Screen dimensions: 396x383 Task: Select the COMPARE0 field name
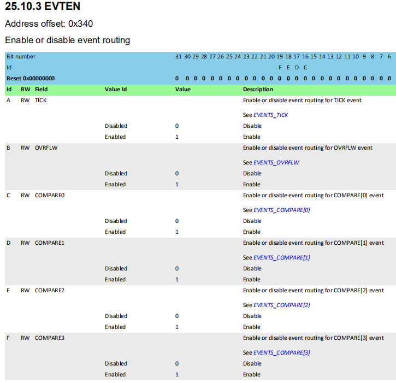[x=50, y=195]
